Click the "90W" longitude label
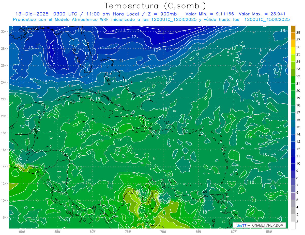Screen dimensions: 305x235 coord(22,232)
